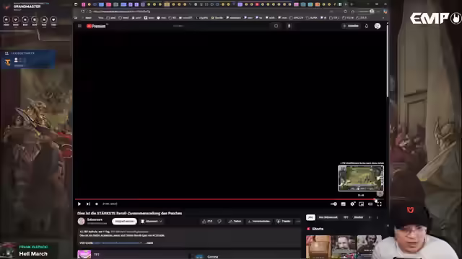The image size is (462, 259).
Task: Turn on subtitles in the player
Action: click(x=344, y=204)
